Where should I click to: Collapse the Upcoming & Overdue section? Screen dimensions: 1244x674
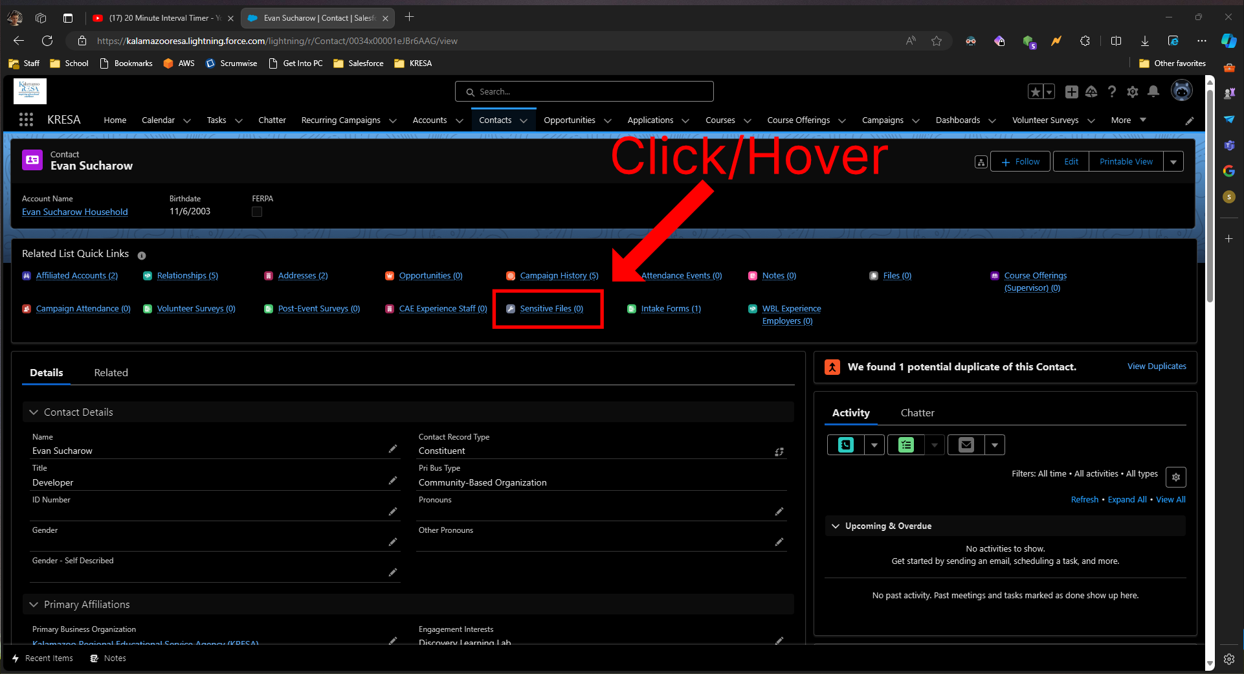(836, 526)
